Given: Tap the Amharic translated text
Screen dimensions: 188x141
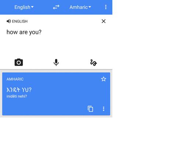Looking at the screenshot, I should [19, 90].
